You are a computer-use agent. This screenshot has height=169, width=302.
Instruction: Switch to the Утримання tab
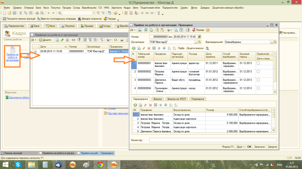point(198,99)
